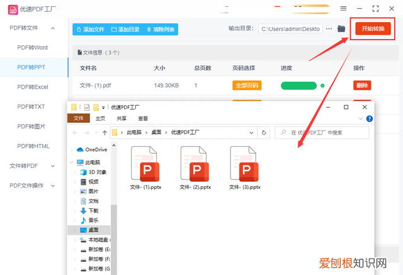Image resolution: width=403 pixels, height=275 pixels.
Task: Select PDF转Excel in sidebar
Action: click(33, 87)
